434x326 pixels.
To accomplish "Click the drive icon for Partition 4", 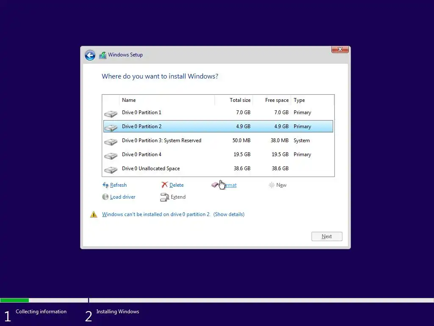I will click(111, 156).
